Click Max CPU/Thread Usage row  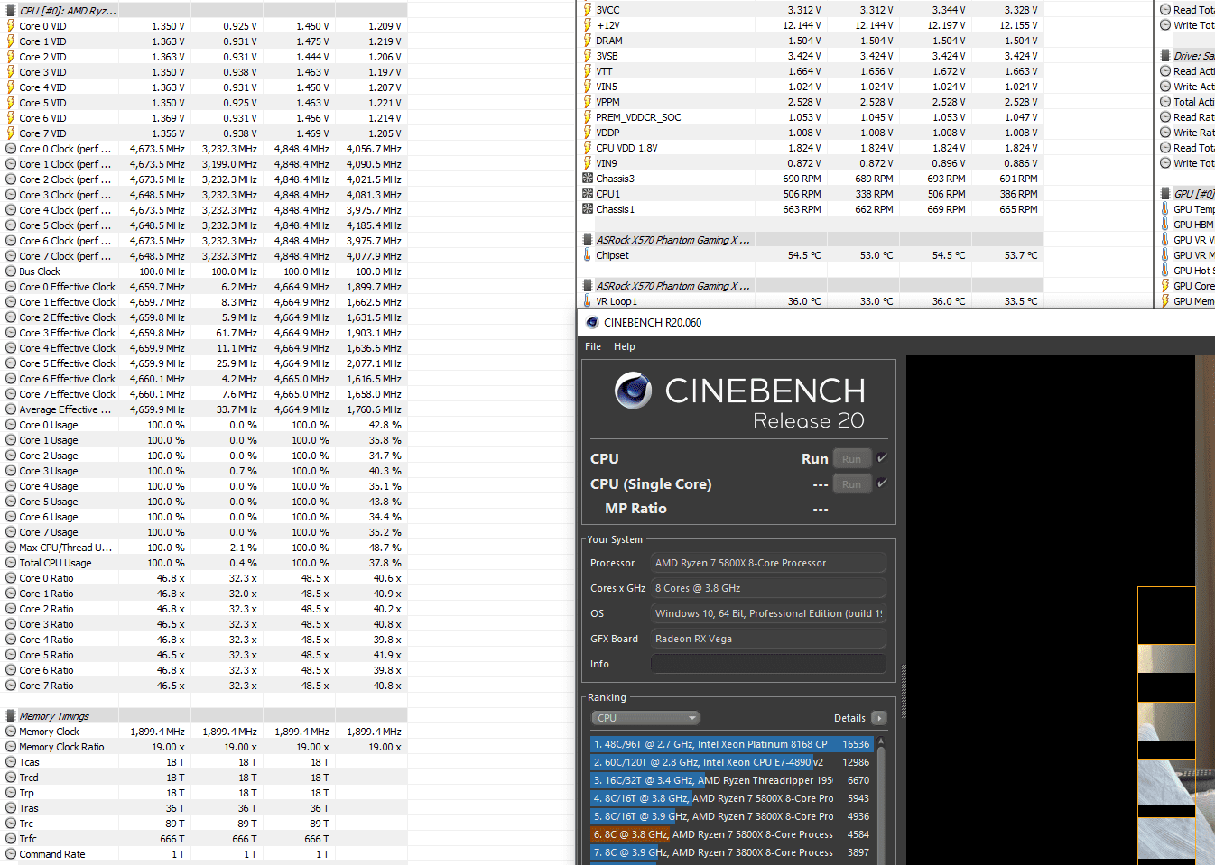204,548
